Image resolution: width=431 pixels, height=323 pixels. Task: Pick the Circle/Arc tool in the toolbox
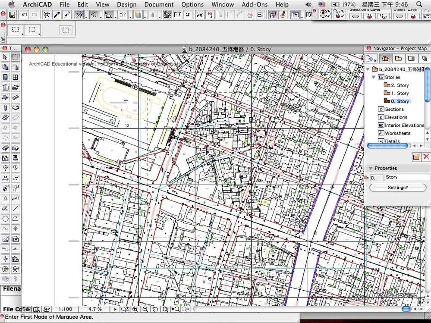pos(5,219)
